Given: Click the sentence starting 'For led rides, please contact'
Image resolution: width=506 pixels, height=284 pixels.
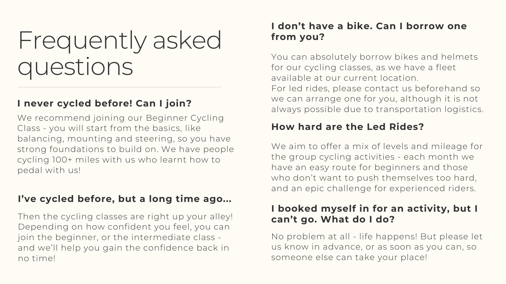Looking at the screenshot, I should coord(376,99).
